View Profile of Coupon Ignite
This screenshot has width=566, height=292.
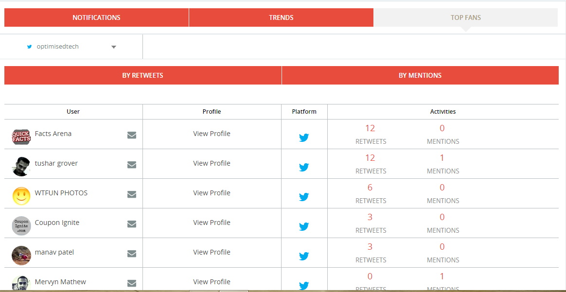212,223
